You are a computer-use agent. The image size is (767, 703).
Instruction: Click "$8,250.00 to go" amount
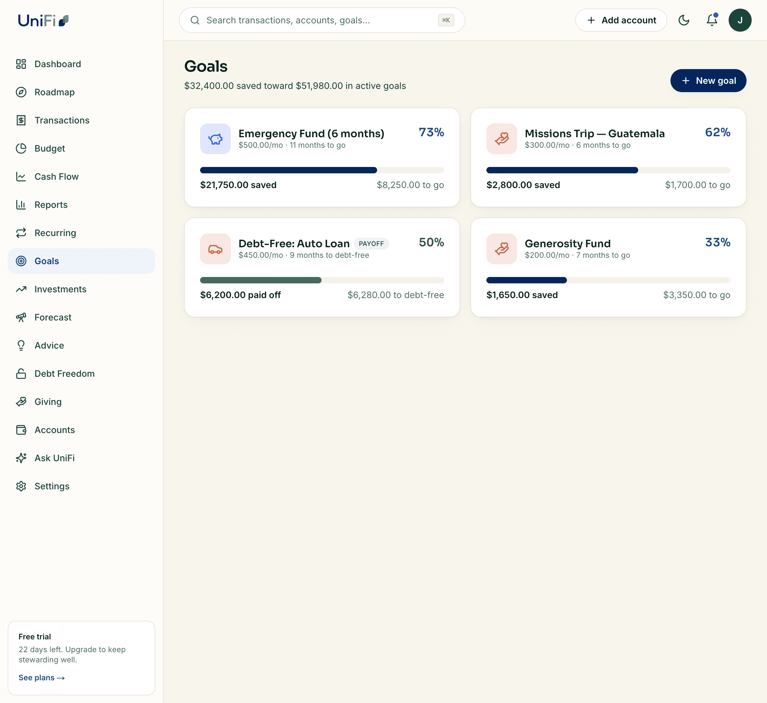(x=410, y=185)
